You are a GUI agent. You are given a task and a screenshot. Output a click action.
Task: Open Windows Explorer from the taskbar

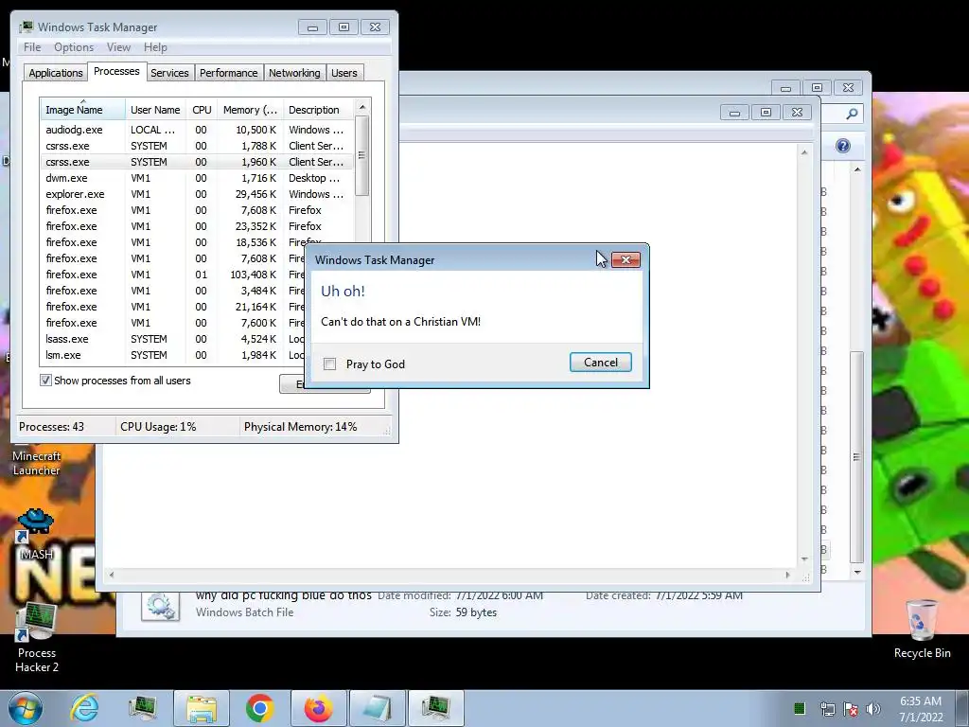[202, 708]
